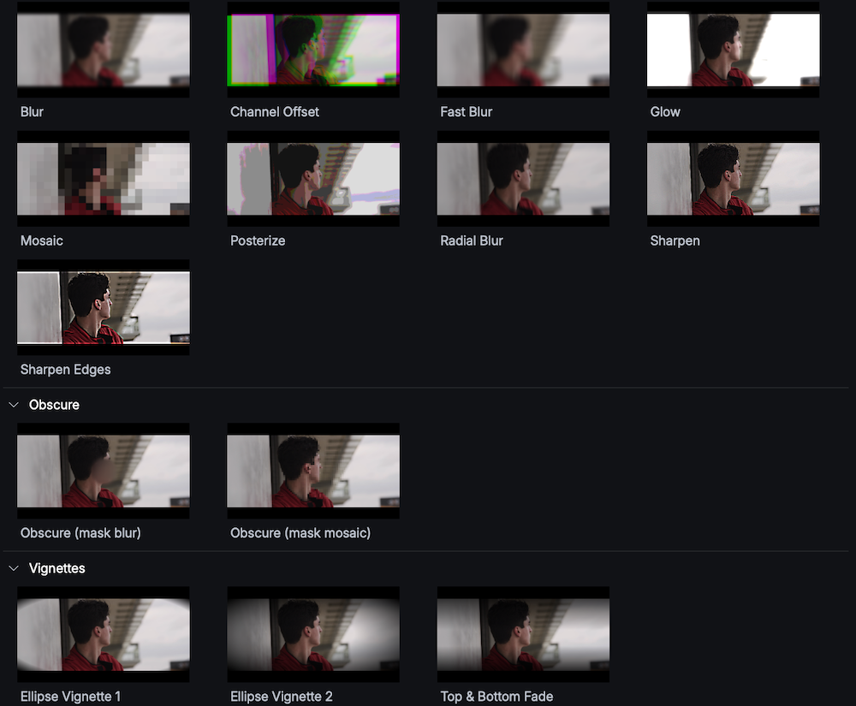Click the Sharpen label text
The image size is (856, 706).
(675, 240)
